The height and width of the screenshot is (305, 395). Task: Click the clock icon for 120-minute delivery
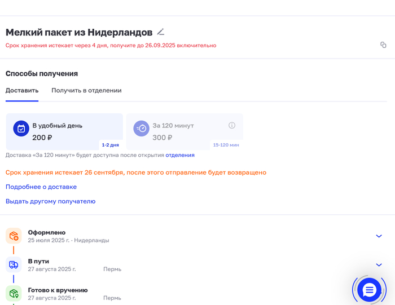point(141,129)
